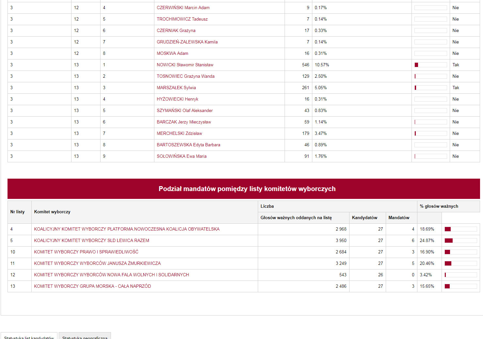The image size is (483, 339).
Task: Switch to Statystyka geograficzna tab
Action: (85, 337)
